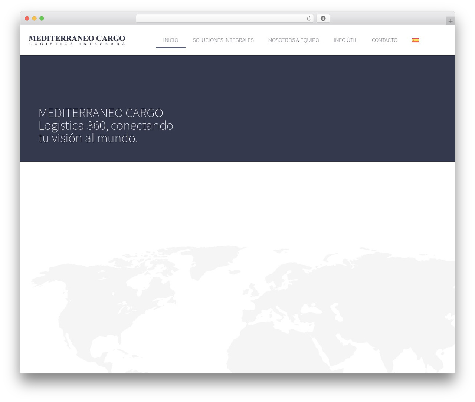This screenshot has height=402, width=475.
Task: Click the hero headline "MEDITERRANEO CARGO"
Action: [x=101, y=113]
